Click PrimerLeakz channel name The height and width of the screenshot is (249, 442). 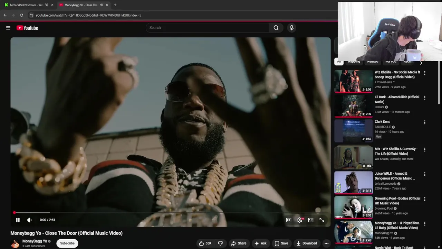pyautogui.click(x=384, y=82)
